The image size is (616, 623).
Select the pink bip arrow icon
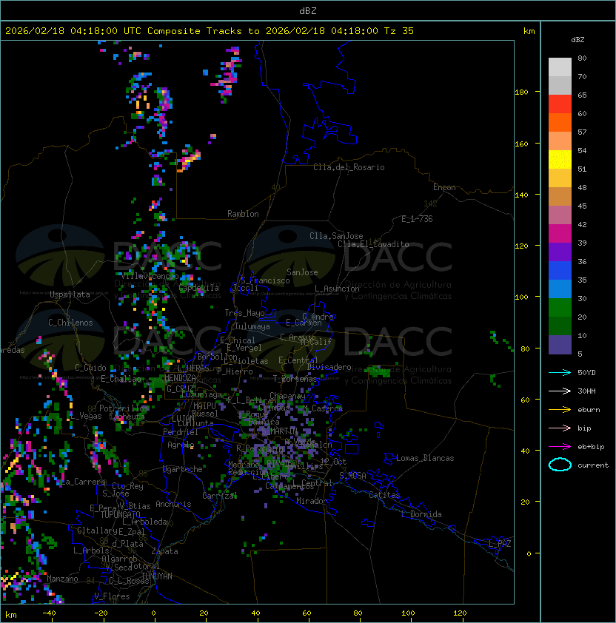[560, 428]
